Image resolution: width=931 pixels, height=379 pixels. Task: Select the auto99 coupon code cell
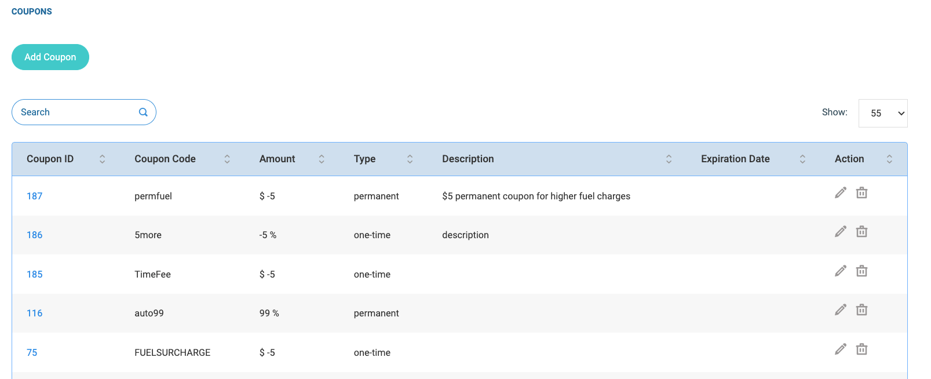tap(149, 314)
